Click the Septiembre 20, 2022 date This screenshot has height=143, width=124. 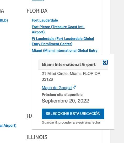tap(65, 101)
